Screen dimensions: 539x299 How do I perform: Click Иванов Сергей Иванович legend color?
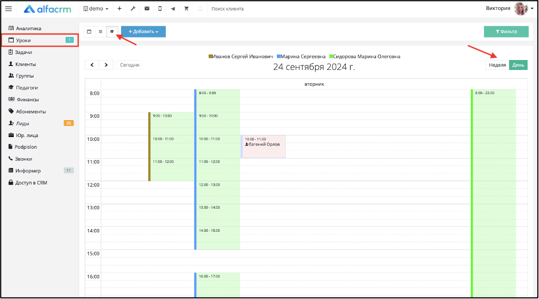point(211,56)
